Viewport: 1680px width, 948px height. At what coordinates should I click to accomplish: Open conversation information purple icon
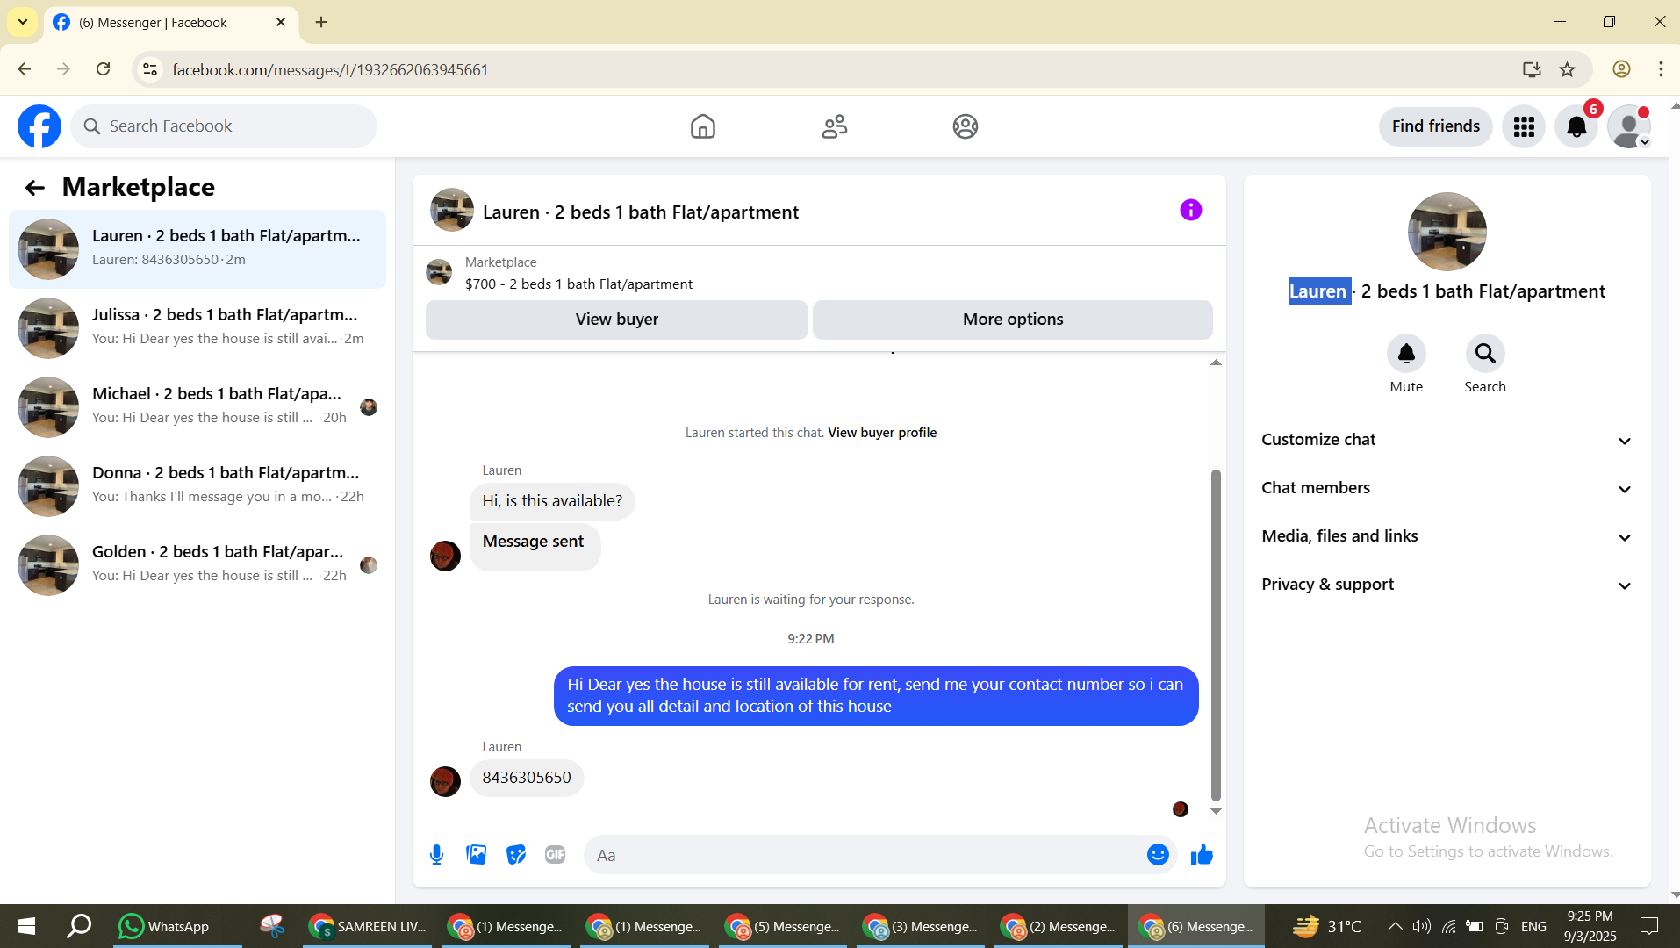(x=1190, y=210)
